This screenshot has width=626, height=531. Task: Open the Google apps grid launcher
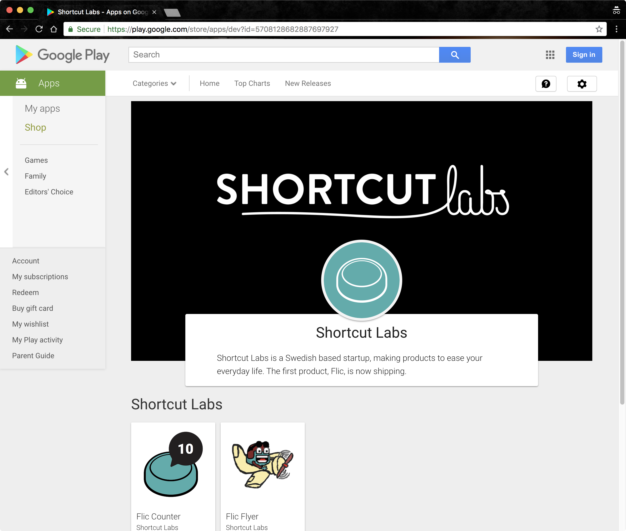click(550, 55)
